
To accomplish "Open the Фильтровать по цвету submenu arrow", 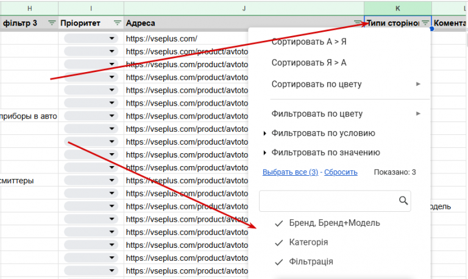I will pos(418,114).
